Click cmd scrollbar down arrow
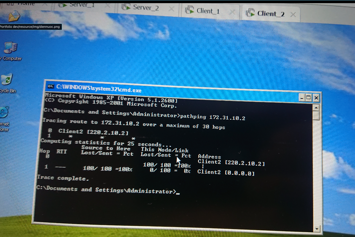Image resolution: width=355 pixels, height=237 pixels. [317, 229]
